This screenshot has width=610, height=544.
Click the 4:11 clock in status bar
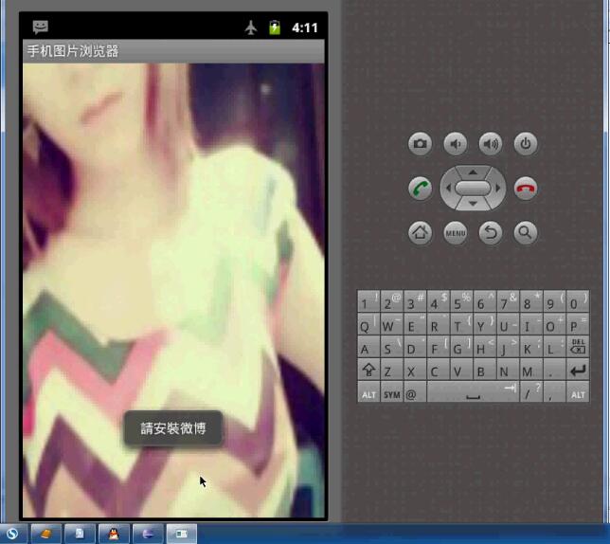305,27
